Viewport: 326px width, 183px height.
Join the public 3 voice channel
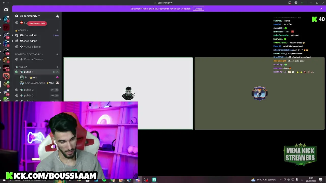[37, 96]
